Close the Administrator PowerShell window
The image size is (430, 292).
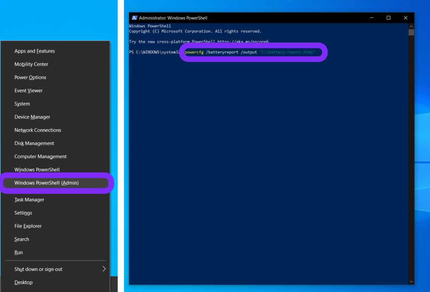(x=405, y=18)
